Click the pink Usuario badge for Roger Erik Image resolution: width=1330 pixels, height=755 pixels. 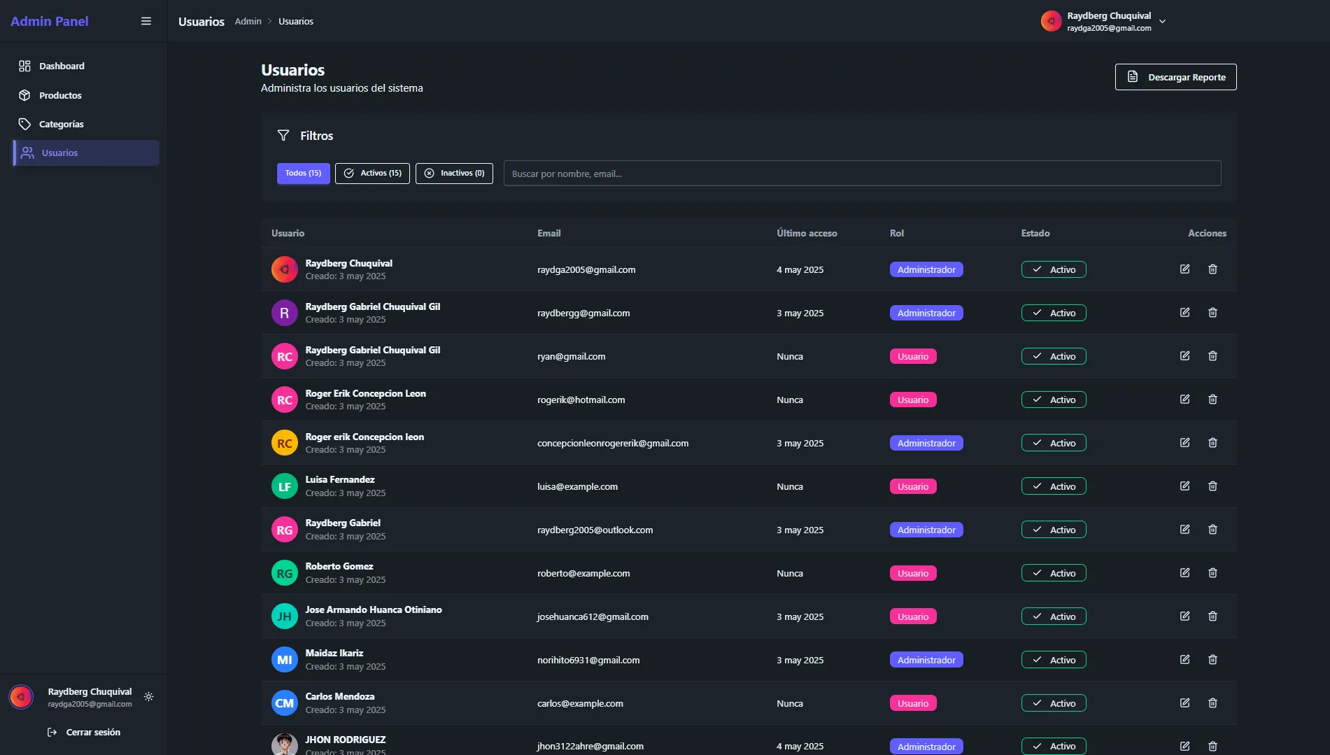[x=913, y=400]
